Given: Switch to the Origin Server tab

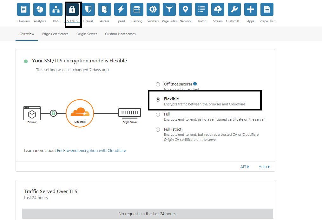Looking at the screenshot, I should (87, 34).
